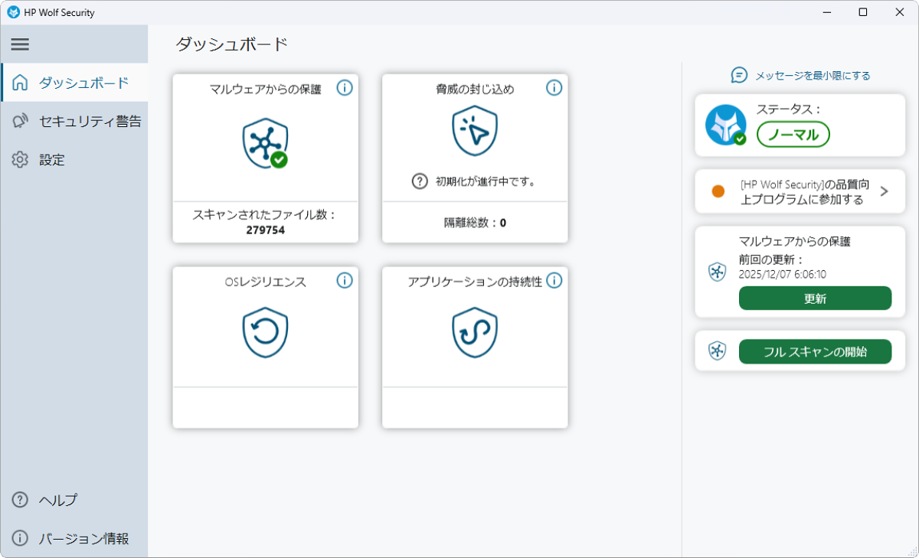Toggle the hamburger navigation menu
The image size is (919, 558).
[x=20, y=44]
